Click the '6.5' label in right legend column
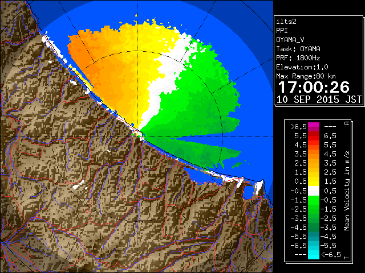The image size is (365, 273). coord(330,136)
